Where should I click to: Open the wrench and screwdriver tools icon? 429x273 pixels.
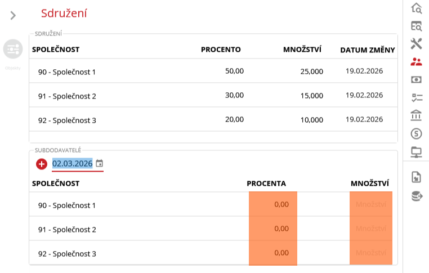click(x=416, y=43)
